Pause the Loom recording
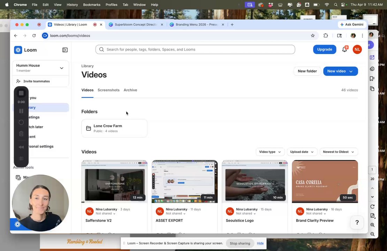 21,111
